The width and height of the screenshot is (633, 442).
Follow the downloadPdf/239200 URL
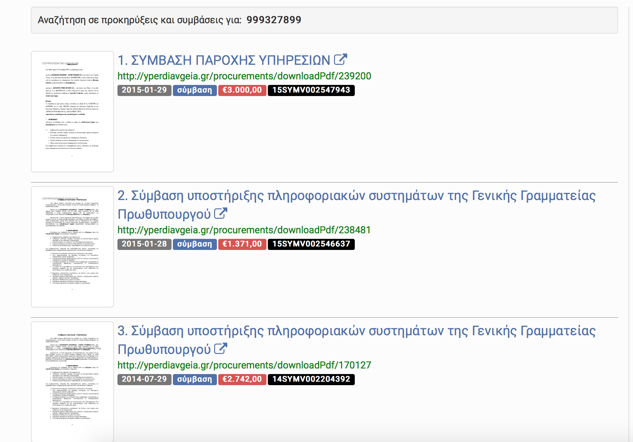coord(244,76)
